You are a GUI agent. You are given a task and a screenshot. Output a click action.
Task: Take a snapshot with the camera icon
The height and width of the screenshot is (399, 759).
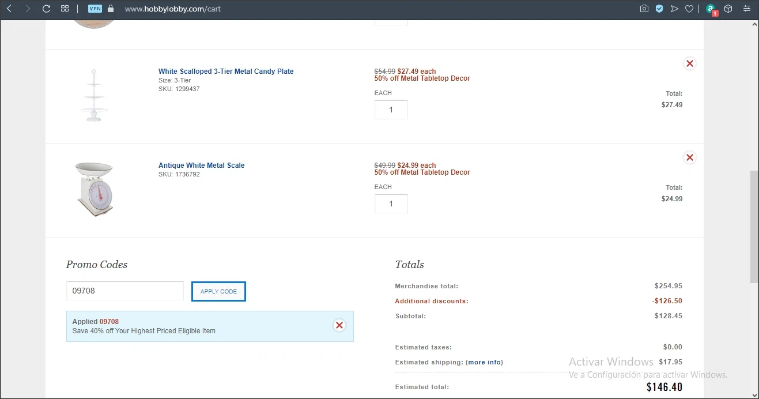(644, 9)
